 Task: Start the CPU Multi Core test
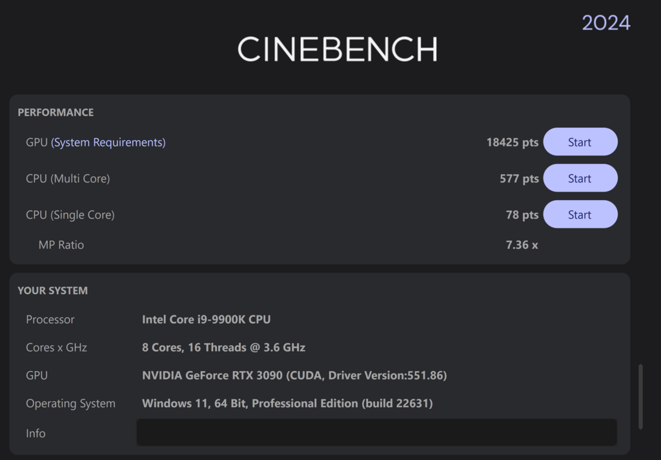tap(580, 178)
